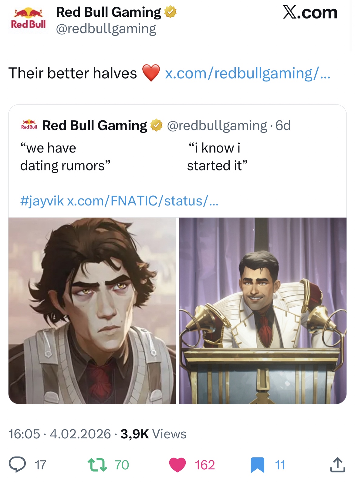Click the 16:05 · 4.02.2026 timestamp

(x=59, y=434)
